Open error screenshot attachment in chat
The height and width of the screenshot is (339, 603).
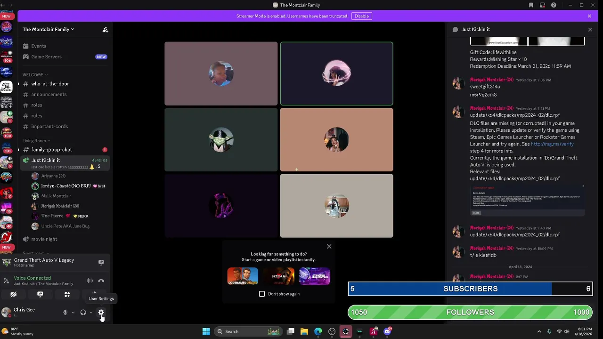(528, 200)
